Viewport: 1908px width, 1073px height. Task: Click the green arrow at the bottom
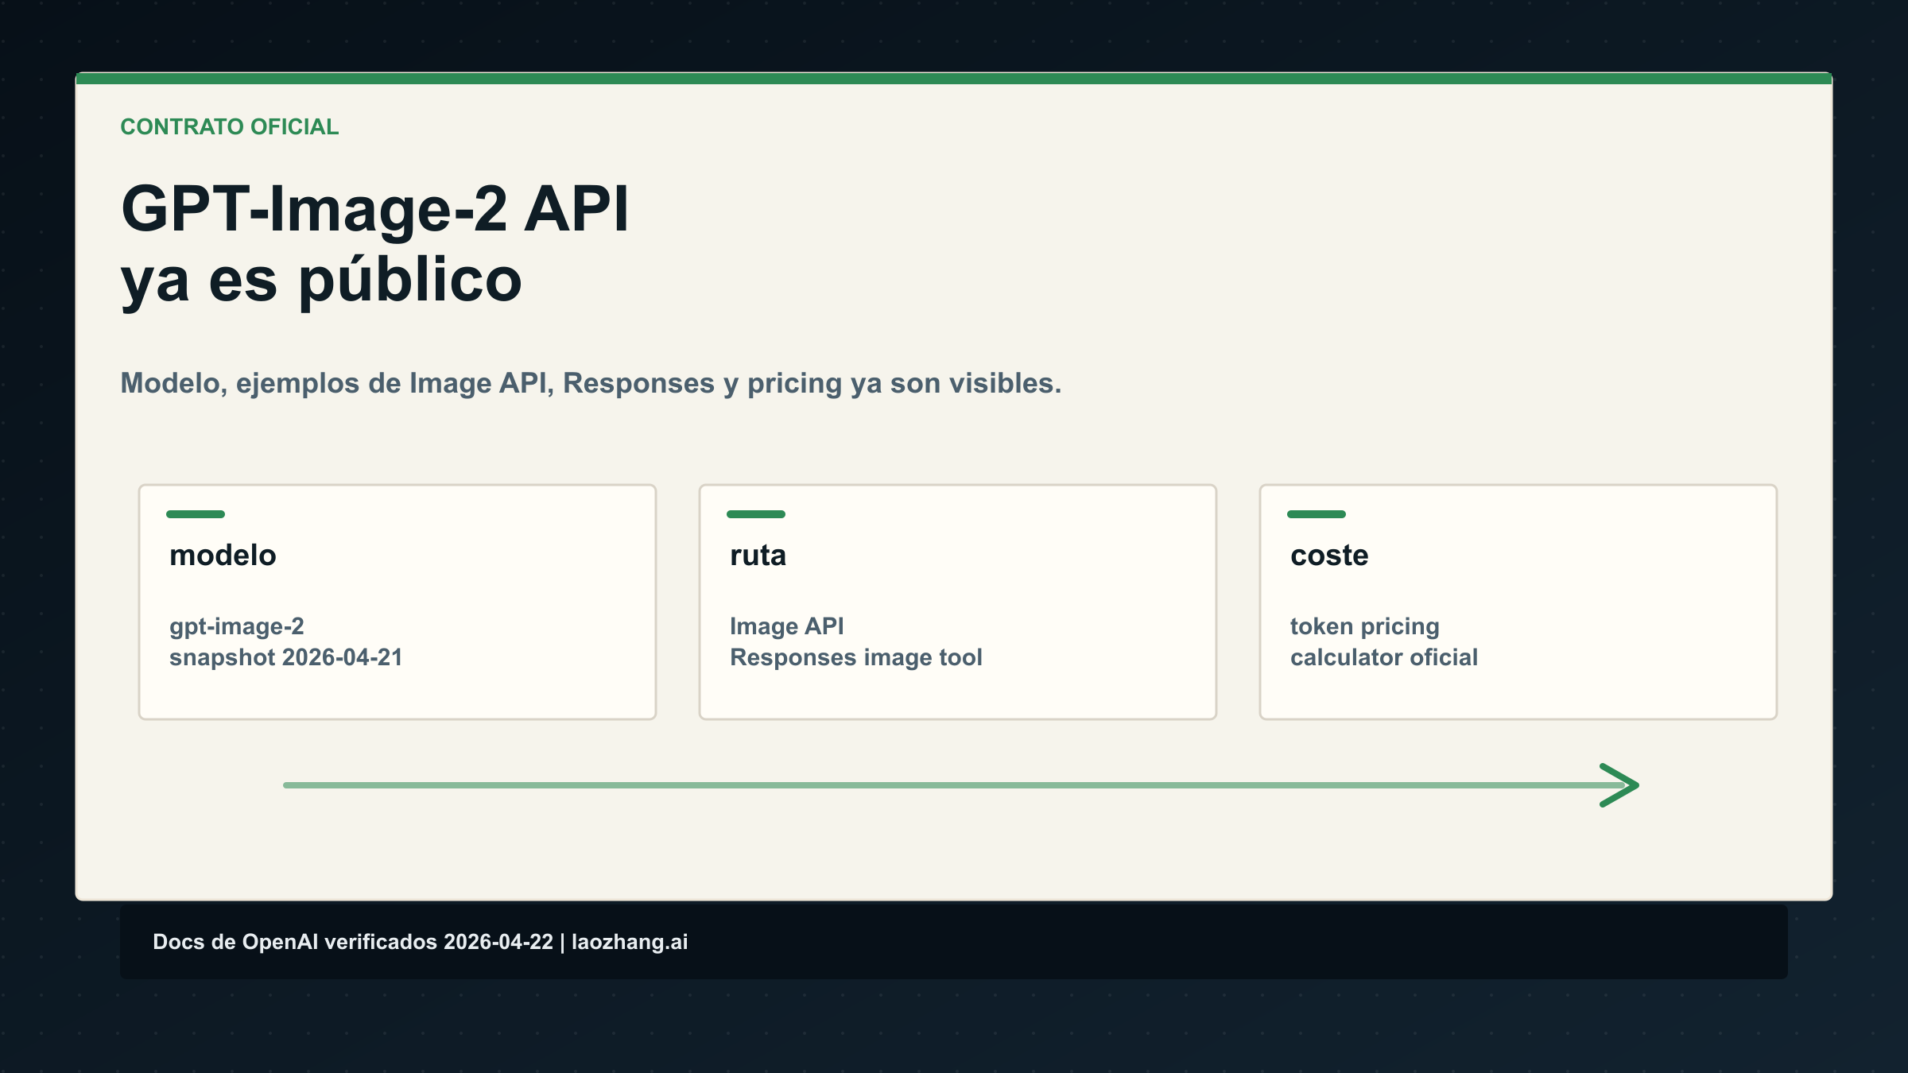click(954, 785)
